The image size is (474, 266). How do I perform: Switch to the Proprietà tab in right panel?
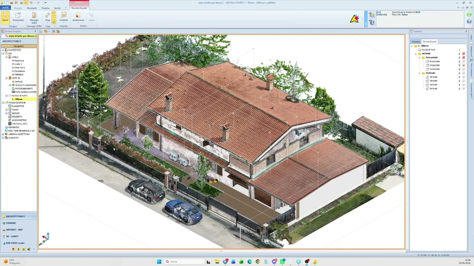[x=416, y=41]
